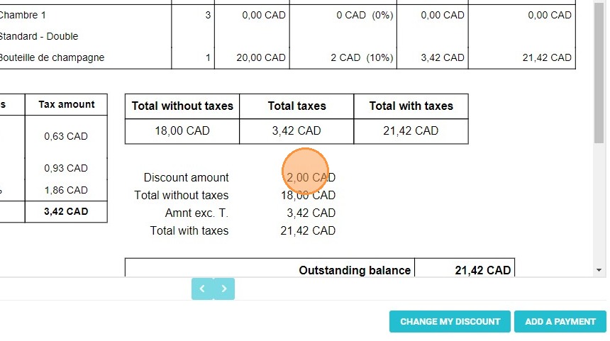This screenshot has height=341, width=610.
Task: Go to next page with right chevron
Action: tap(224, 289)
